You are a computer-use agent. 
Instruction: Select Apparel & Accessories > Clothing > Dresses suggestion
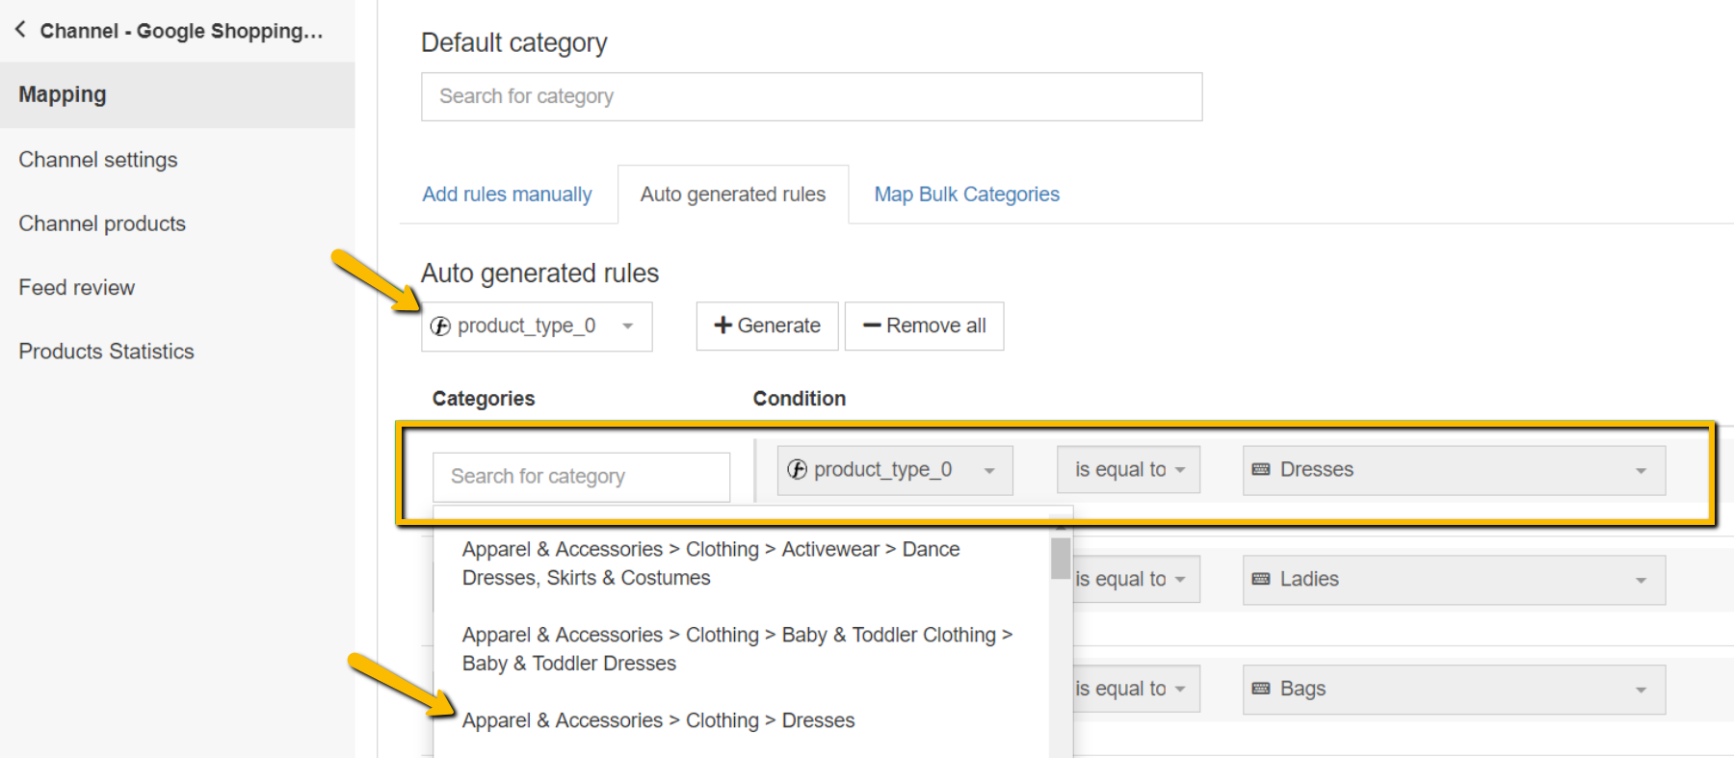click(658, 720)
